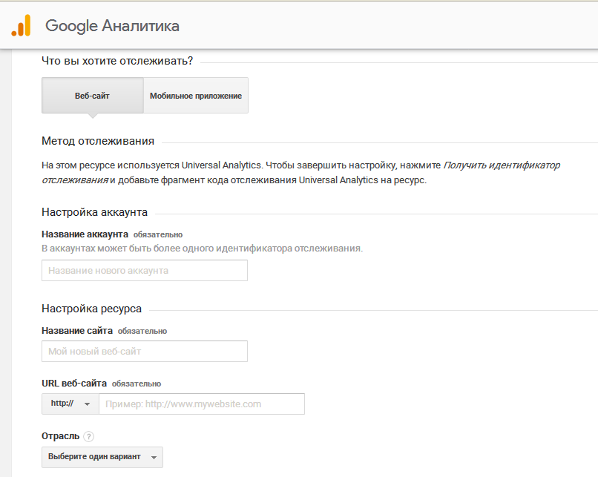Click the Google Analytics logo icon
Screen dimensions: 598x477
pyautogui.click(x=21, y=25)
